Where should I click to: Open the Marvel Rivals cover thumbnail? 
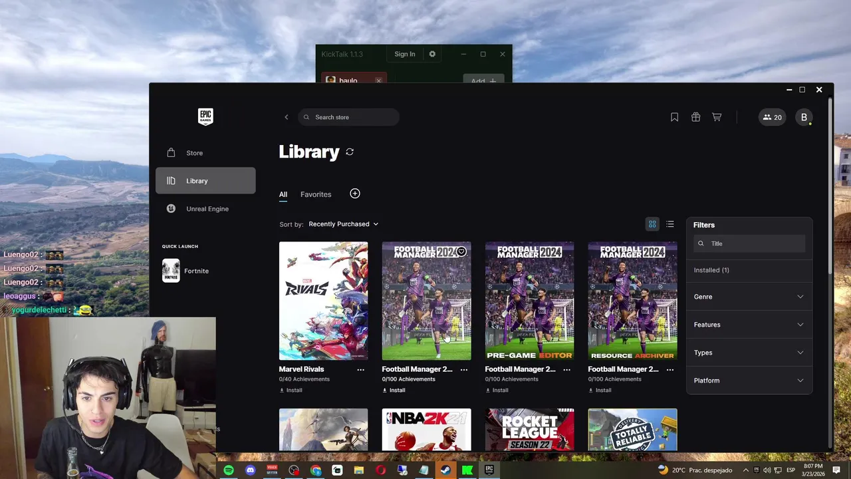coord(323,301)
